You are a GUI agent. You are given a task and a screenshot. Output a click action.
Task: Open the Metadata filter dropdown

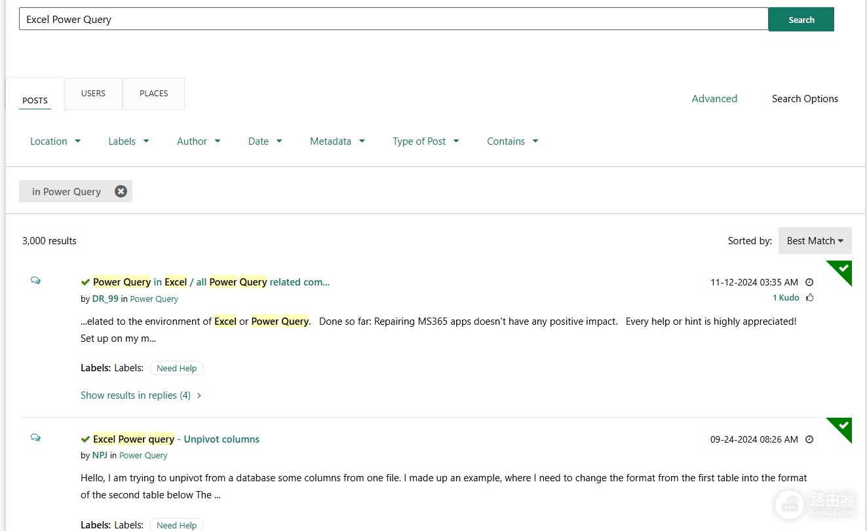point(337,141)
